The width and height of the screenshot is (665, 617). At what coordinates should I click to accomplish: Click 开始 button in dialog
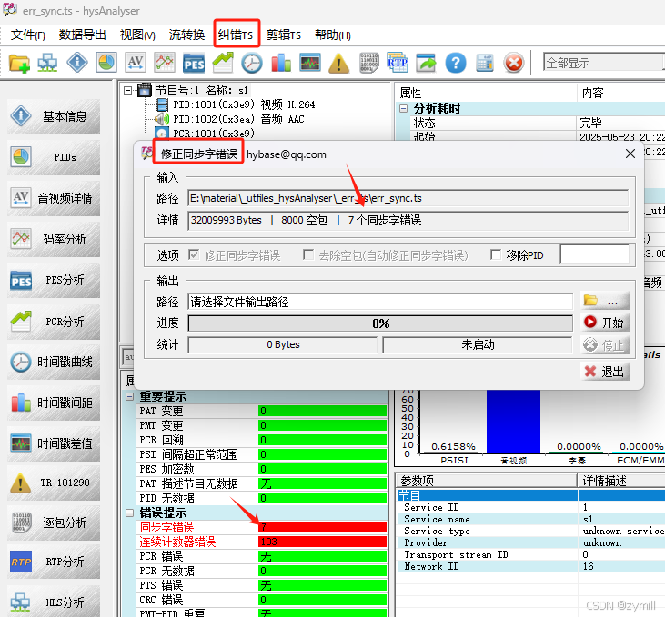click(x=604, y=323)
